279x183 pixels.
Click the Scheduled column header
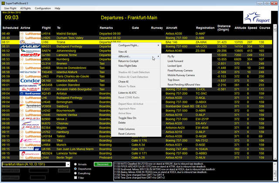click(10, 28)
